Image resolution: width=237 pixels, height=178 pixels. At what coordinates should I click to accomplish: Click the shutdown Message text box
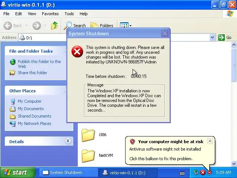click(124, 100)
